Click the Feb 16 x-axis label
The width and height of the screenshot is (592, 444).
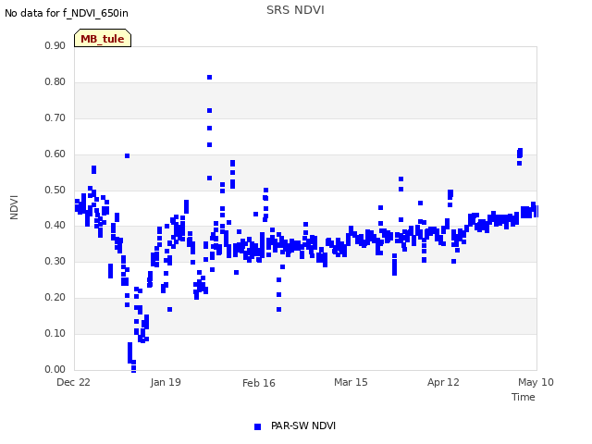point(259,383)
